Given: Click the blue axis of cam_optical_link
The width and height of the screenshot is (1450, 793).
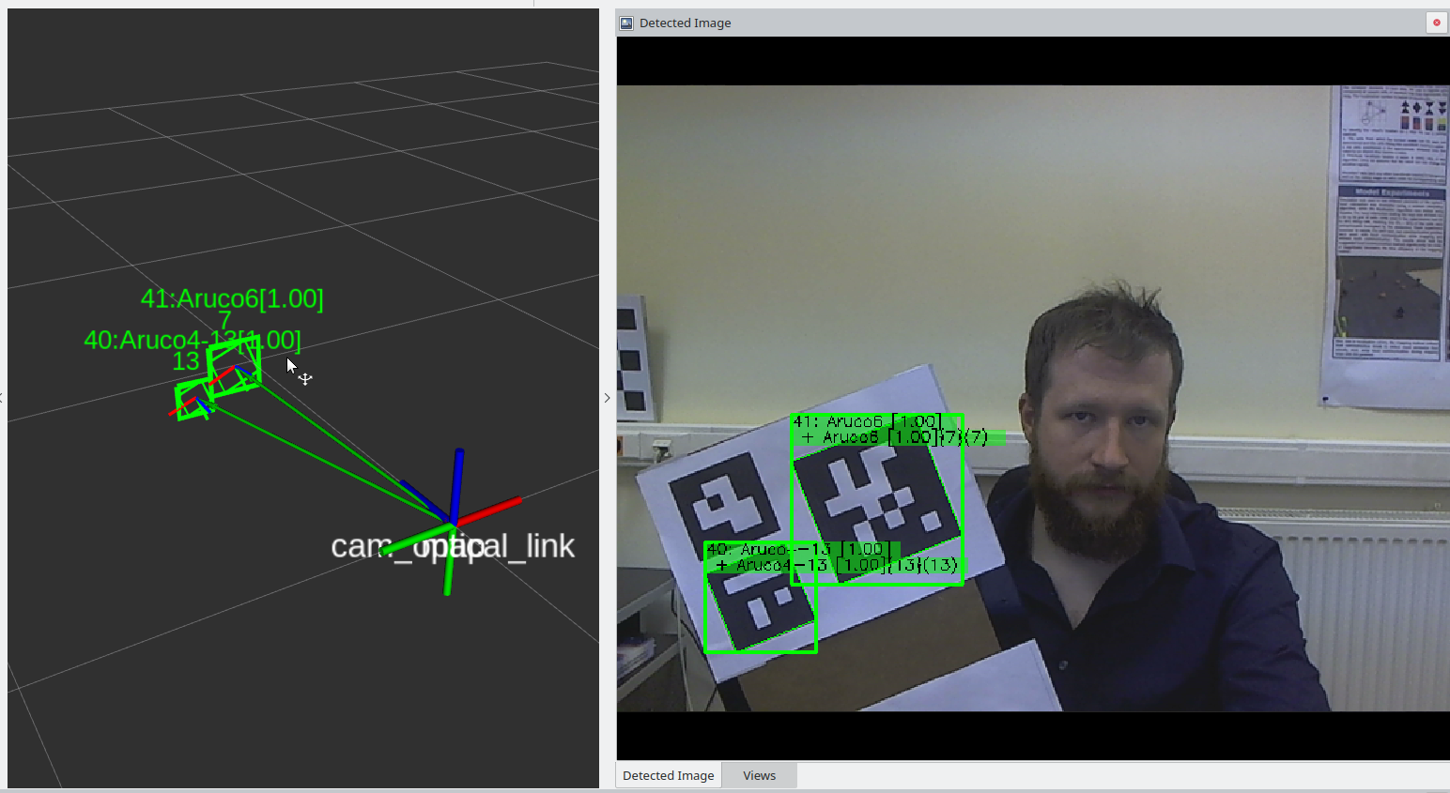Looking at the screenshot, I should click(457, 479).
